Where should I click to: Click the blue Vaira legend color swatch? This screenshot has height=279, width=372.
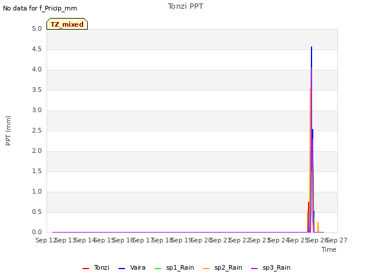121,269
